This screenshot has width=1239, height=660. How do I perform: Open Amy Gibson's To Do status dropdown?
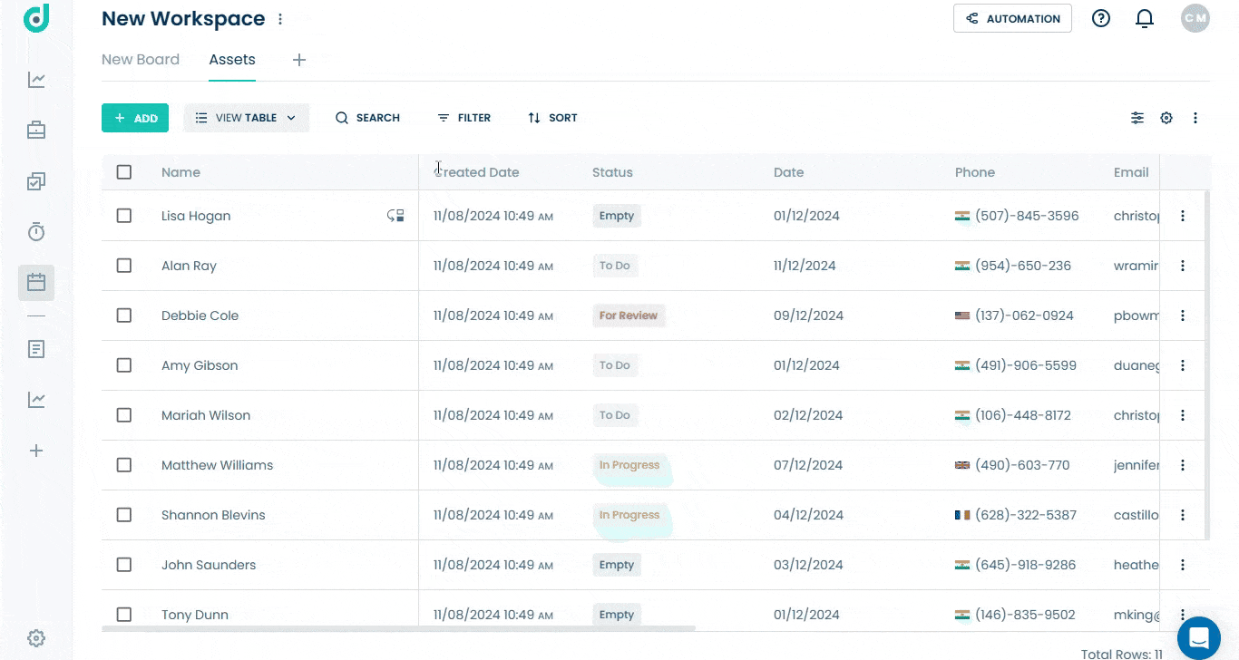pyautogui.click(x=615, y=365)
